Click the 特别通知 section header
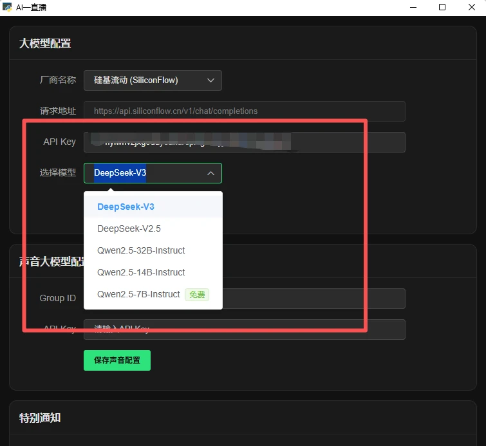The height and width of the screenshot is (446, 486). (40, 418)
